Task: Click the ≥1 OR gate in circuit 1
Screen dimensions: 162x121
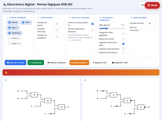Action: (48, 100)
